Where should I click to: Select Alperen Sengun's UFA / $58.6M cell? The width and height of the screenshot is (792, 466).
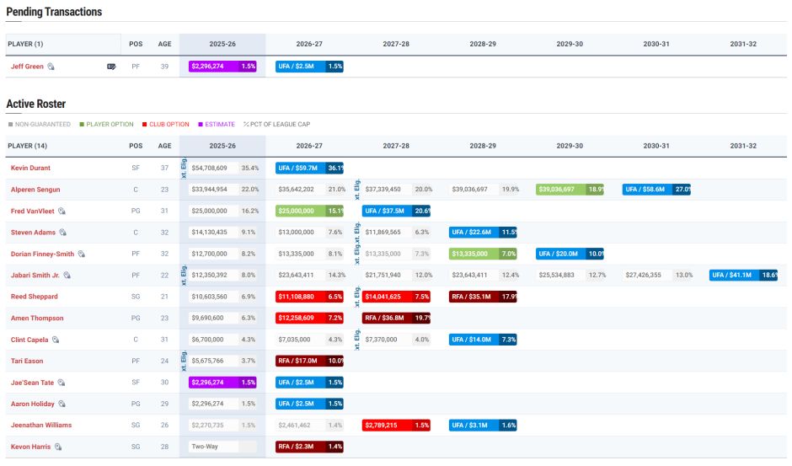[656, 190]
